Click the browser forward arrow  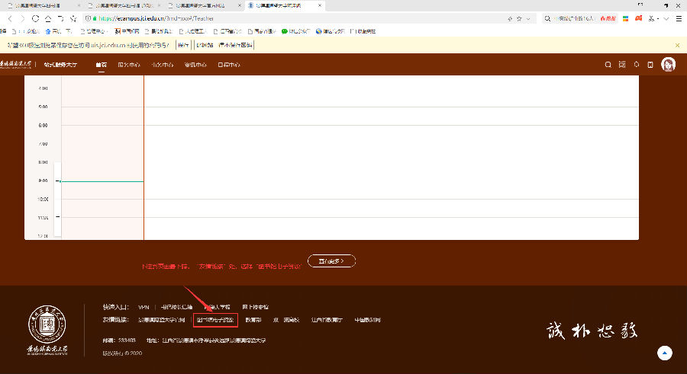click(22, 19)
